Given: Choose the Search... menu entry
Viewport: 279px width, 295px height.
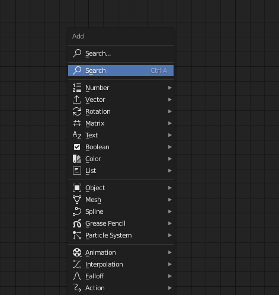Looking at the screenshot, I should tap(121, 53).
